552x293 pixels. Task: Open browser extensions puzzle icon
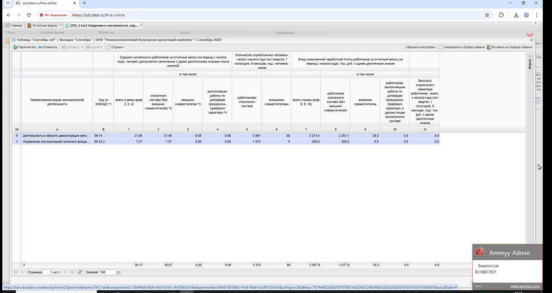point(501,15)
